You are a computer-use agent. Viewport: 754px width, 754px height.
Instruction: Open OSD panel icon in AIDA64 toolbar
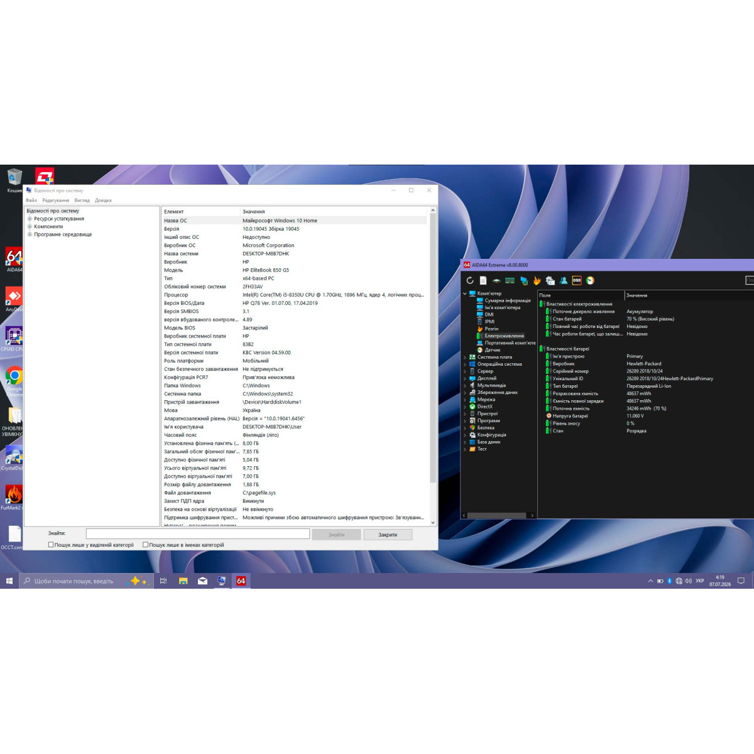click(x=576, y=280)
